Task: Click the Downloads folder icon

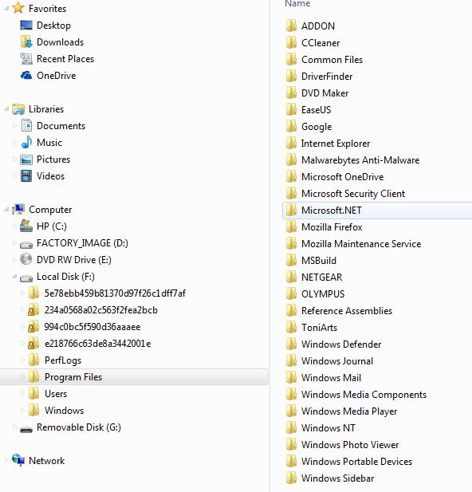Action: tap(26, 42)
